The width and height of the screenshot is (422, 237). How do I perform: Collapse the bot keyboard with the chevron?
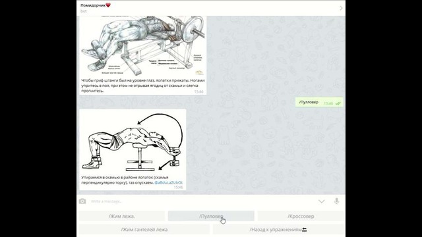point(322,201)
